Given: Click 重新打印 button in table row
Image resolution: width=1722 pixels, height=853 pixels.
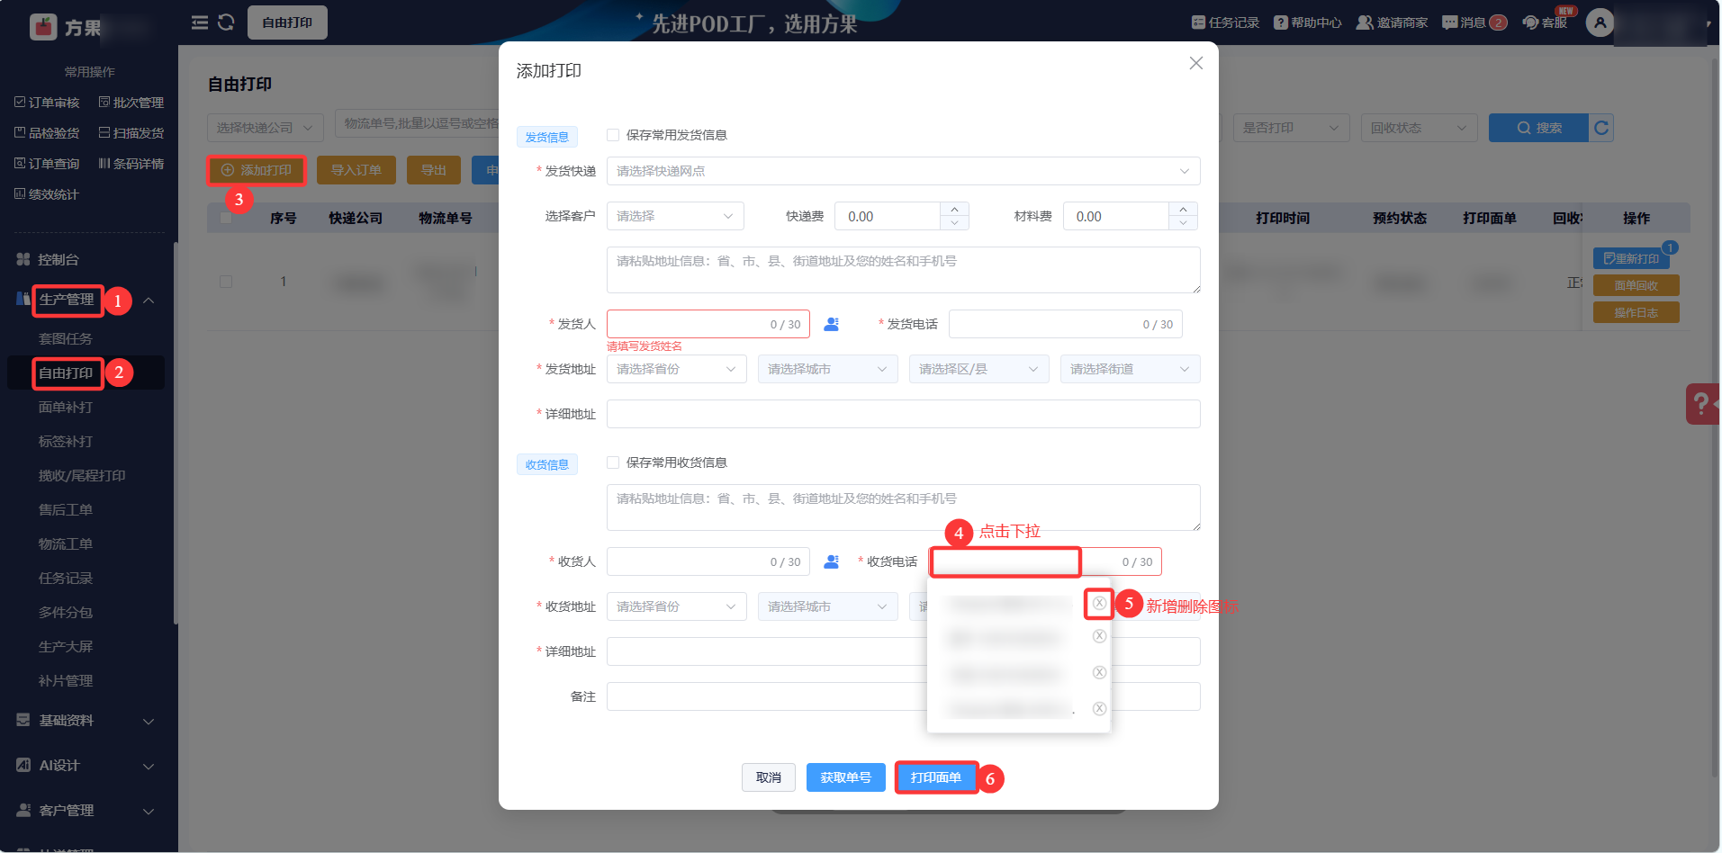Looking at the screenshot, I should [x=1631, y=258].
